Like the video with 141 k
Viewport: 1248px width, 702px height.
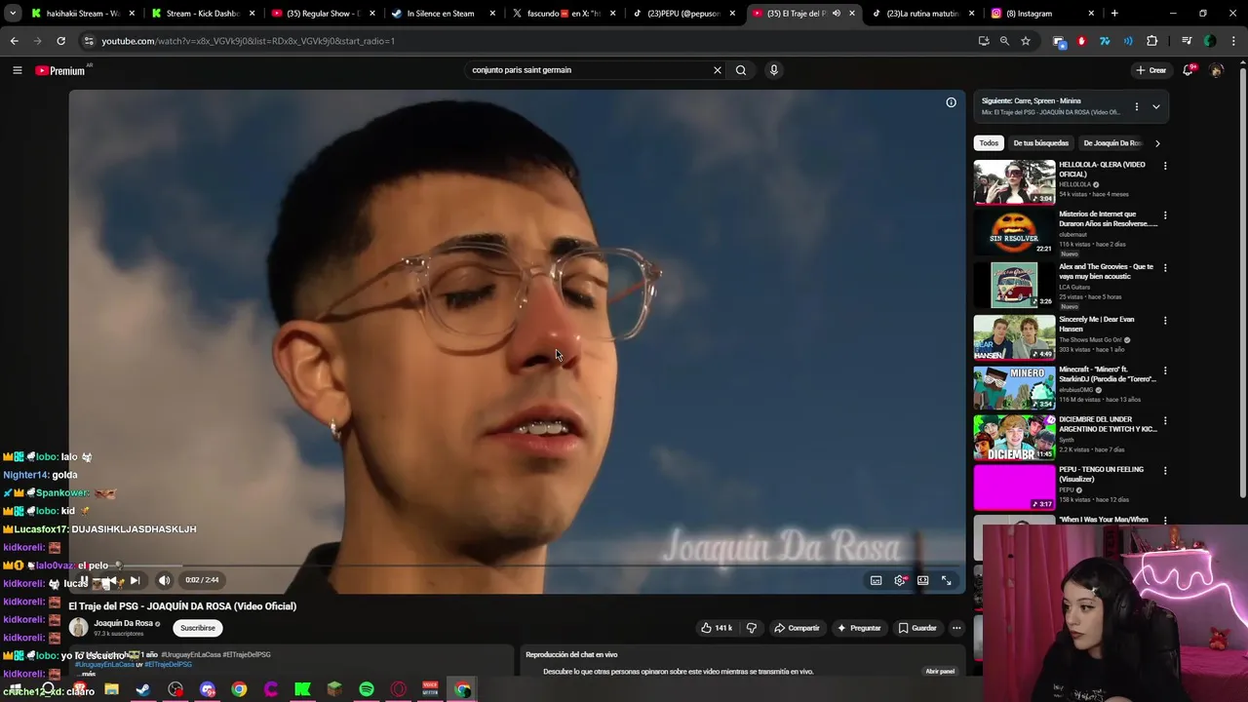[717, 628]
